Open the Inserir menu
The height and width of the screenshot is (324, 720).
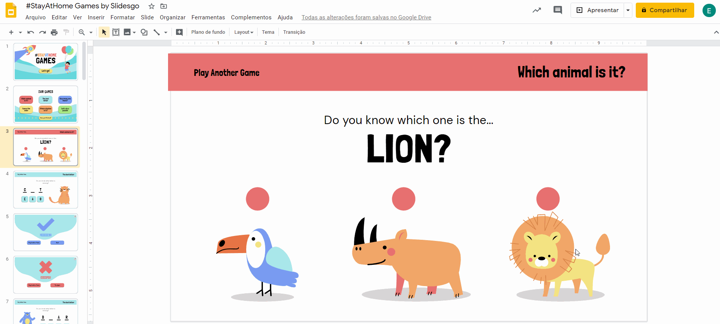96,17
